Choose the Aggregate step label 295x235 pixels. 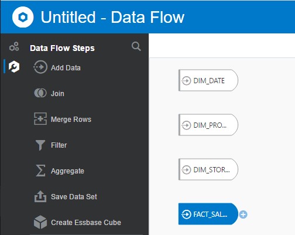point(67,171)
